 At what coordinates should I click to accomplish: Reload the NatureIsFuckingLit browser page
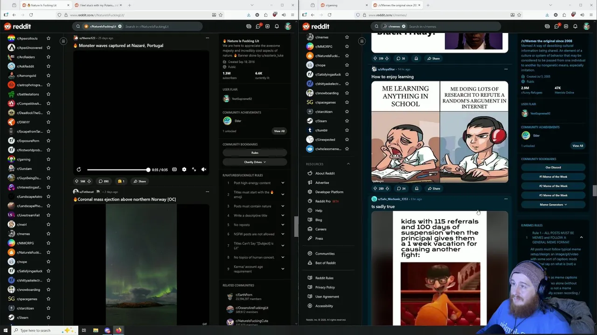tap(31, 15)
